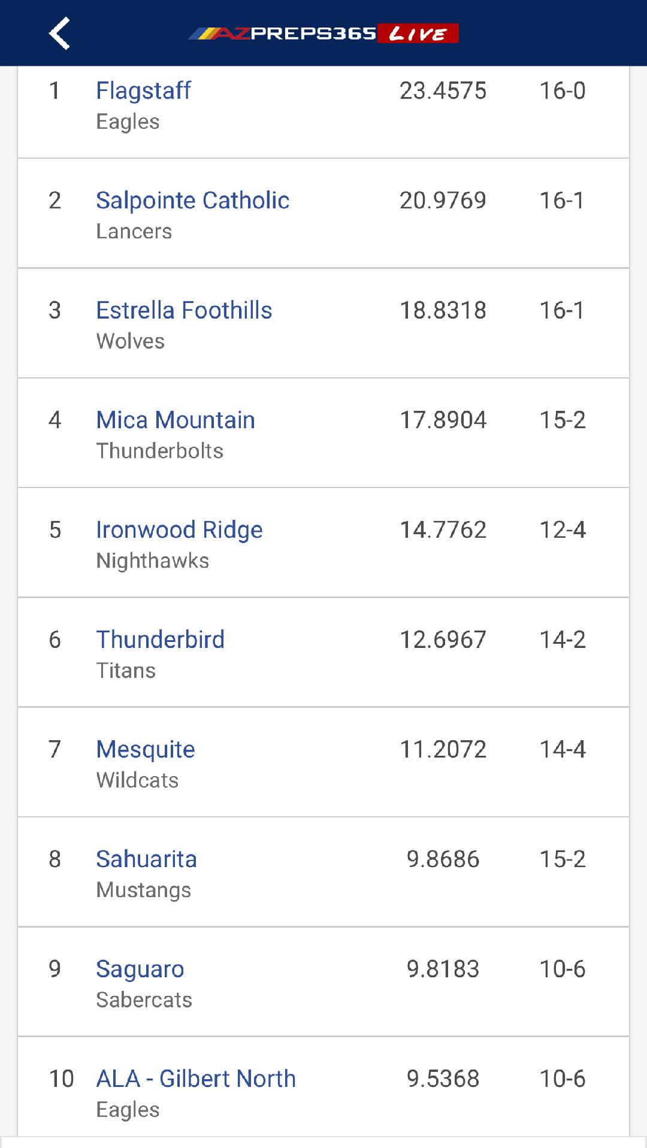
Task: Tap Mica Mountain's 15-2 record
Action: 562,420
